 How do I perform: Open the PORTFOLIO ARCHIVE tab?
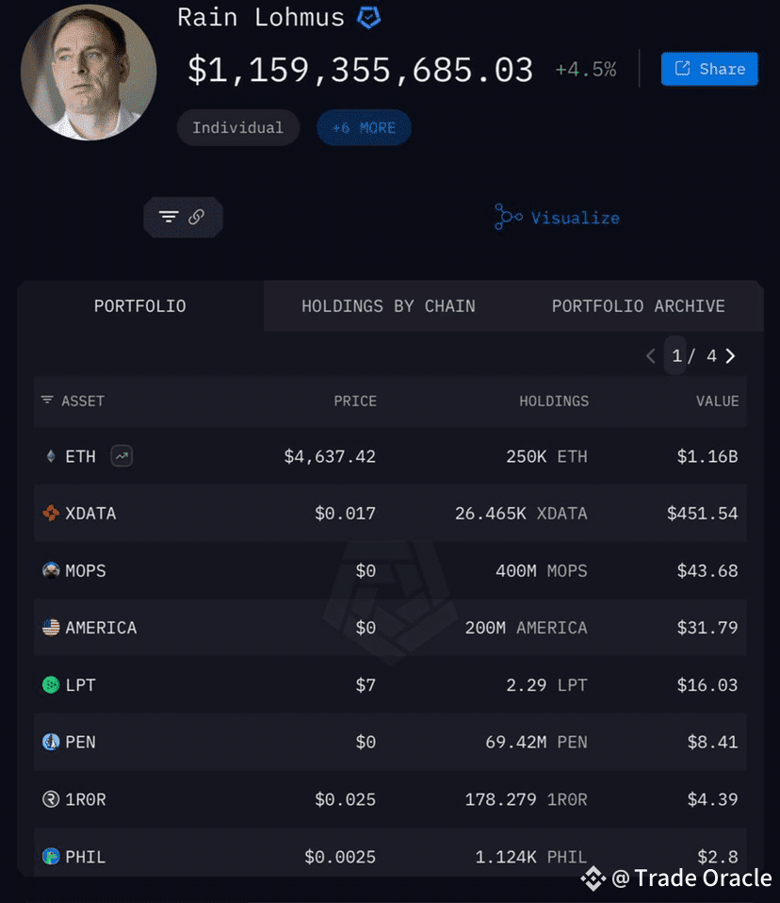639,305
